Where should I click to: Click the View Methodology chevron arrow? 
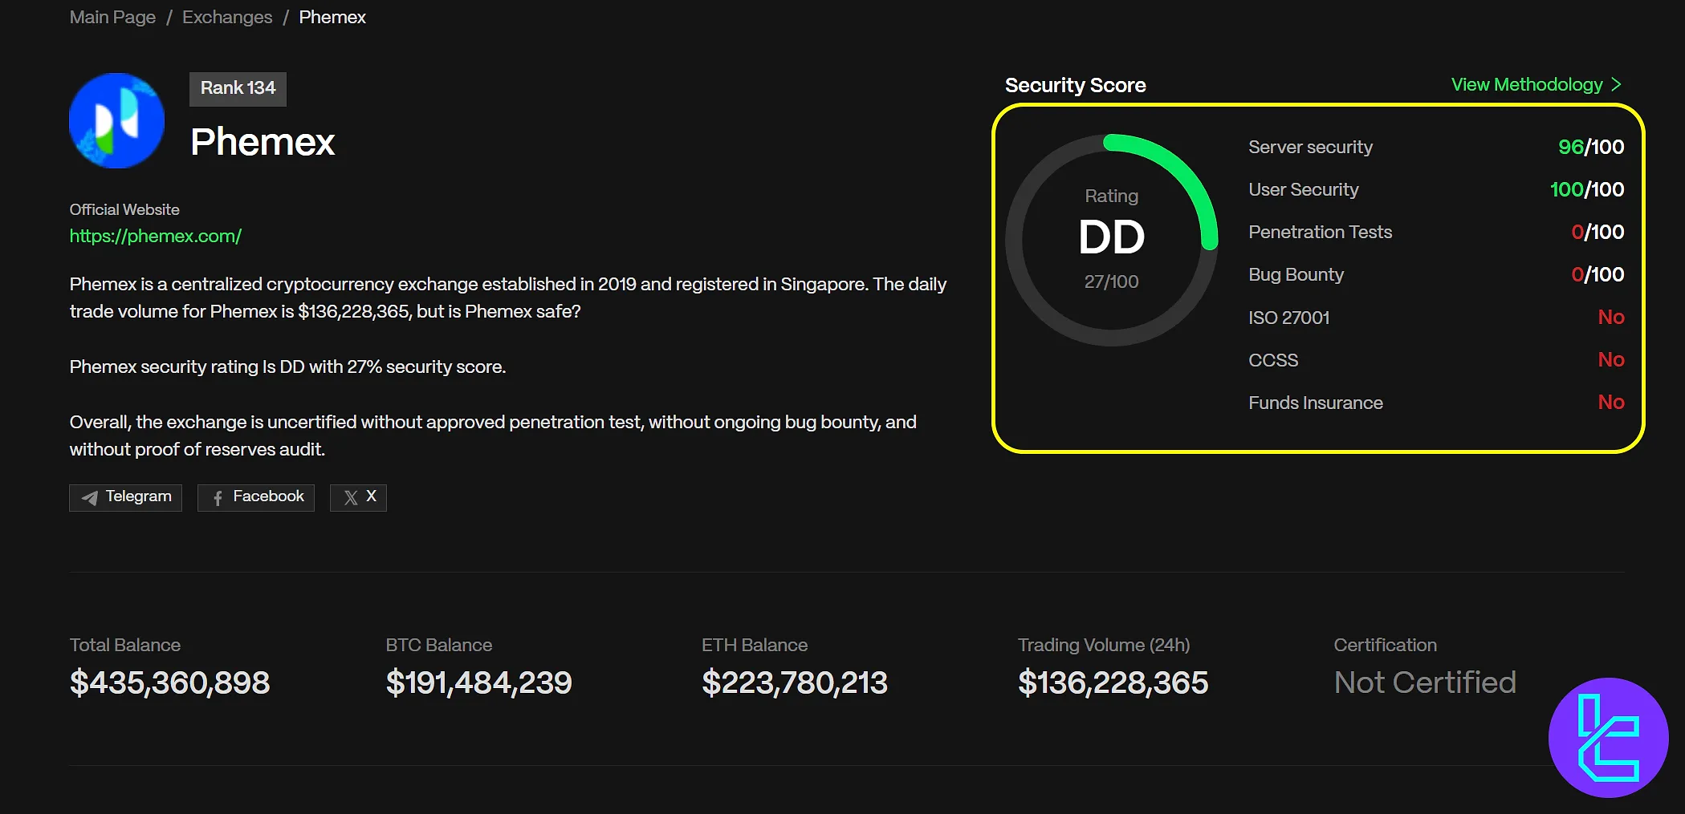(1616, 85)
